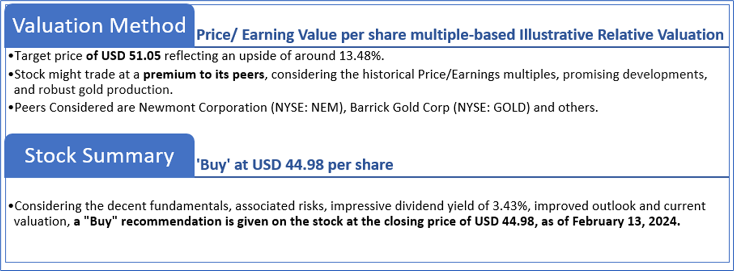734x271 pixels.
Task: Click the Valuation Method header box
Action: point(99,25)
